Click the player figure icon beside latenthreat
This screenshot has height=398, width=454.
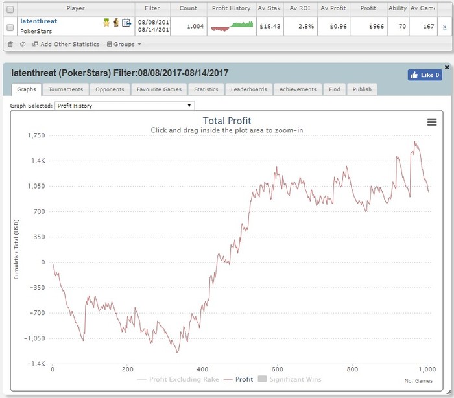point(116,22)
